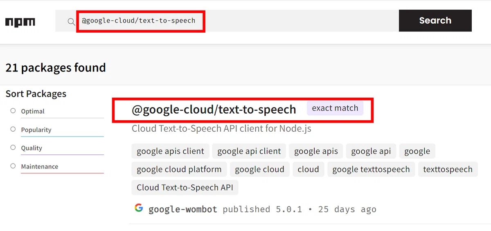This screenshot has height=231, width=491.
Task: Click the "google cloud platform" keyword tag
Action: point(179,169)
